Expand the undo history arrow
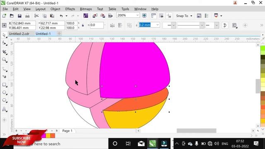Screen dimensions: 265x149 [66, 16]
